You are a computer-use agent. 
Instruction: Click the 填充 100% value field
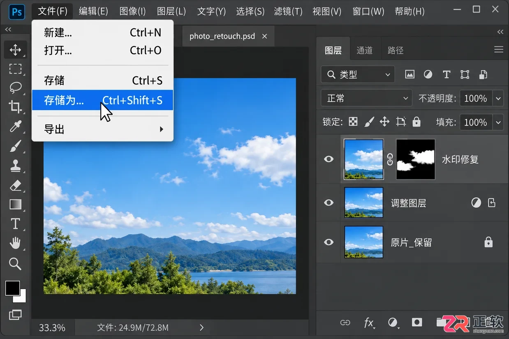476,122
